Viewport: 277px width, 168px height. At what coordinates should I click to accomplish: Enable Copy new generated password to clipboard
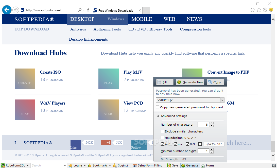[158, 107]
